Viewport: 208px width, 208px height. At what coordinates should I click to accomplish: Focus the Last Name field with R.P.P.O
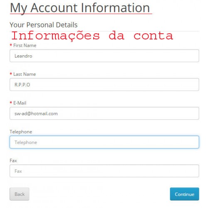tap(104, 84)
